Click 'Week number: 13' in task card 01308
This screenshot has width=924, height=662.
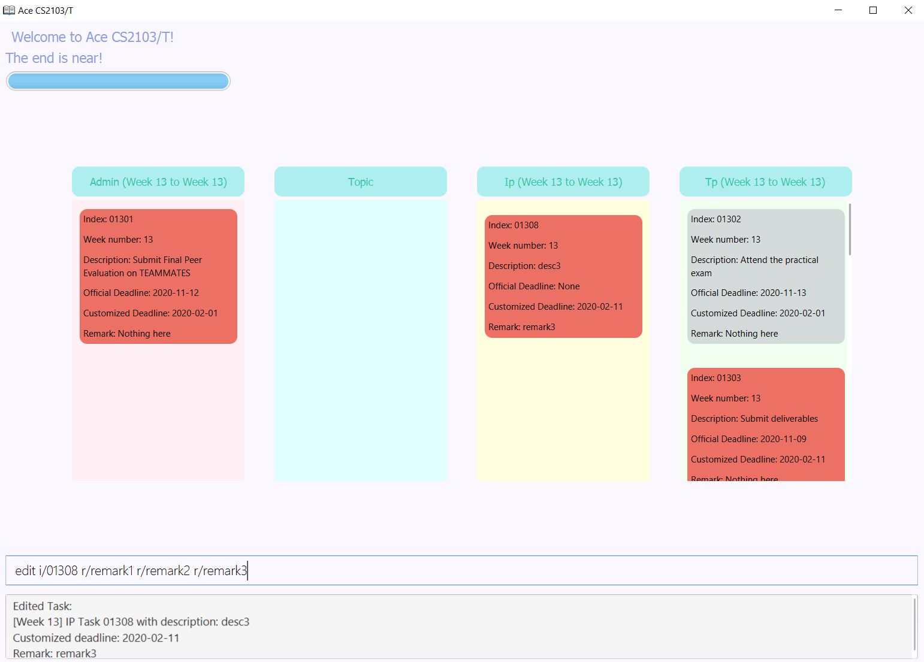[x=523, y=246]
